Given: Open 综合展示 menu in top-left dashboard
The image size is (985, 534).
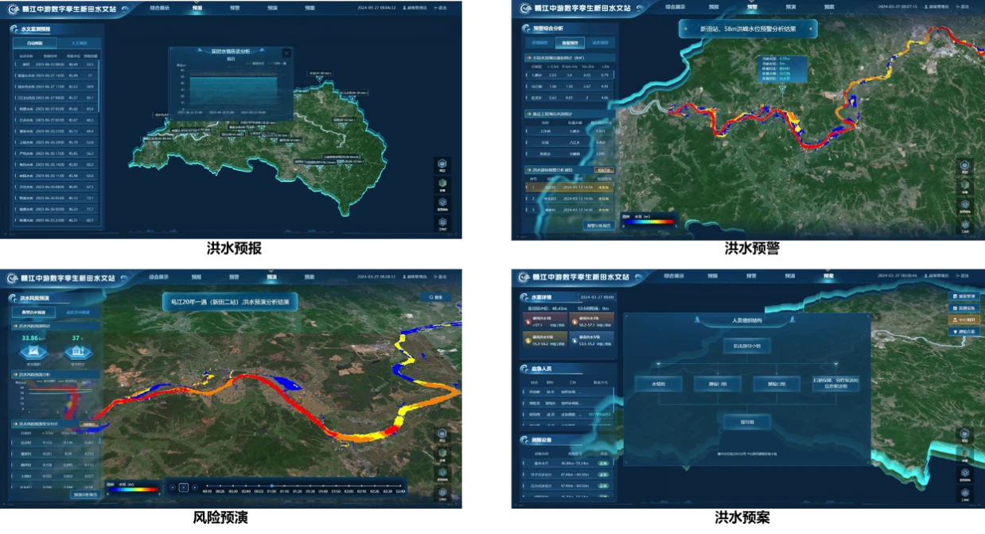Looking at the screenshot, I should [x=159, y=7].
